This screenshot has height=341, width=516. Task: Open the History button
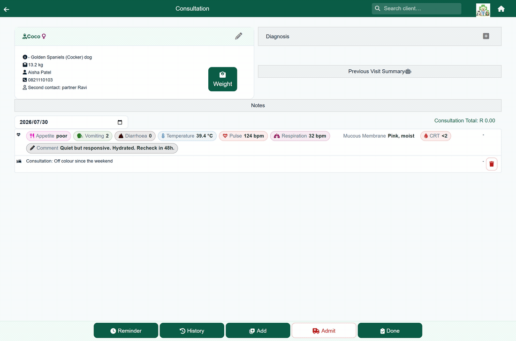pyautogui.click(x=192, y=331)
